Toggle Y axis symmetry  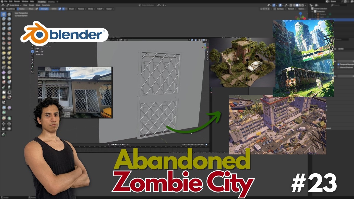tap(266, 9)
